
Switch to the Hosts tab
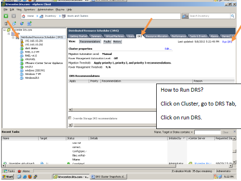point(131,36)
